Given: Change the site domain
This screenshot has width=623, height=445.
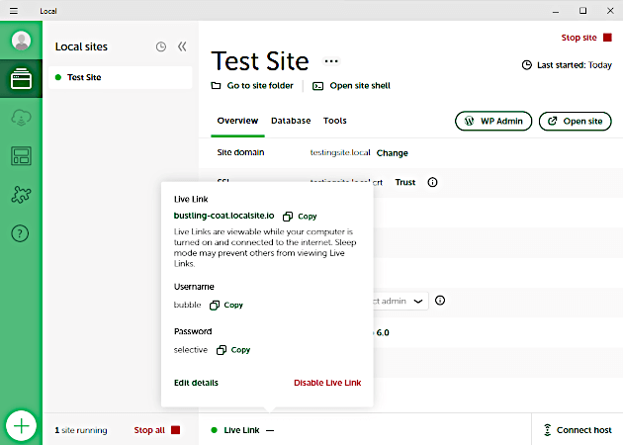Looking at the screenshot, I should (393, 153).
